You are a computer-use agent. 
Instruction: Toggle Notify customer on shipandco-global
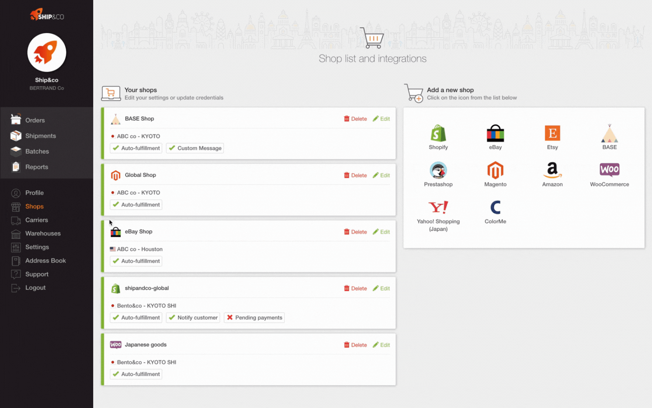[x=193, y=318]
